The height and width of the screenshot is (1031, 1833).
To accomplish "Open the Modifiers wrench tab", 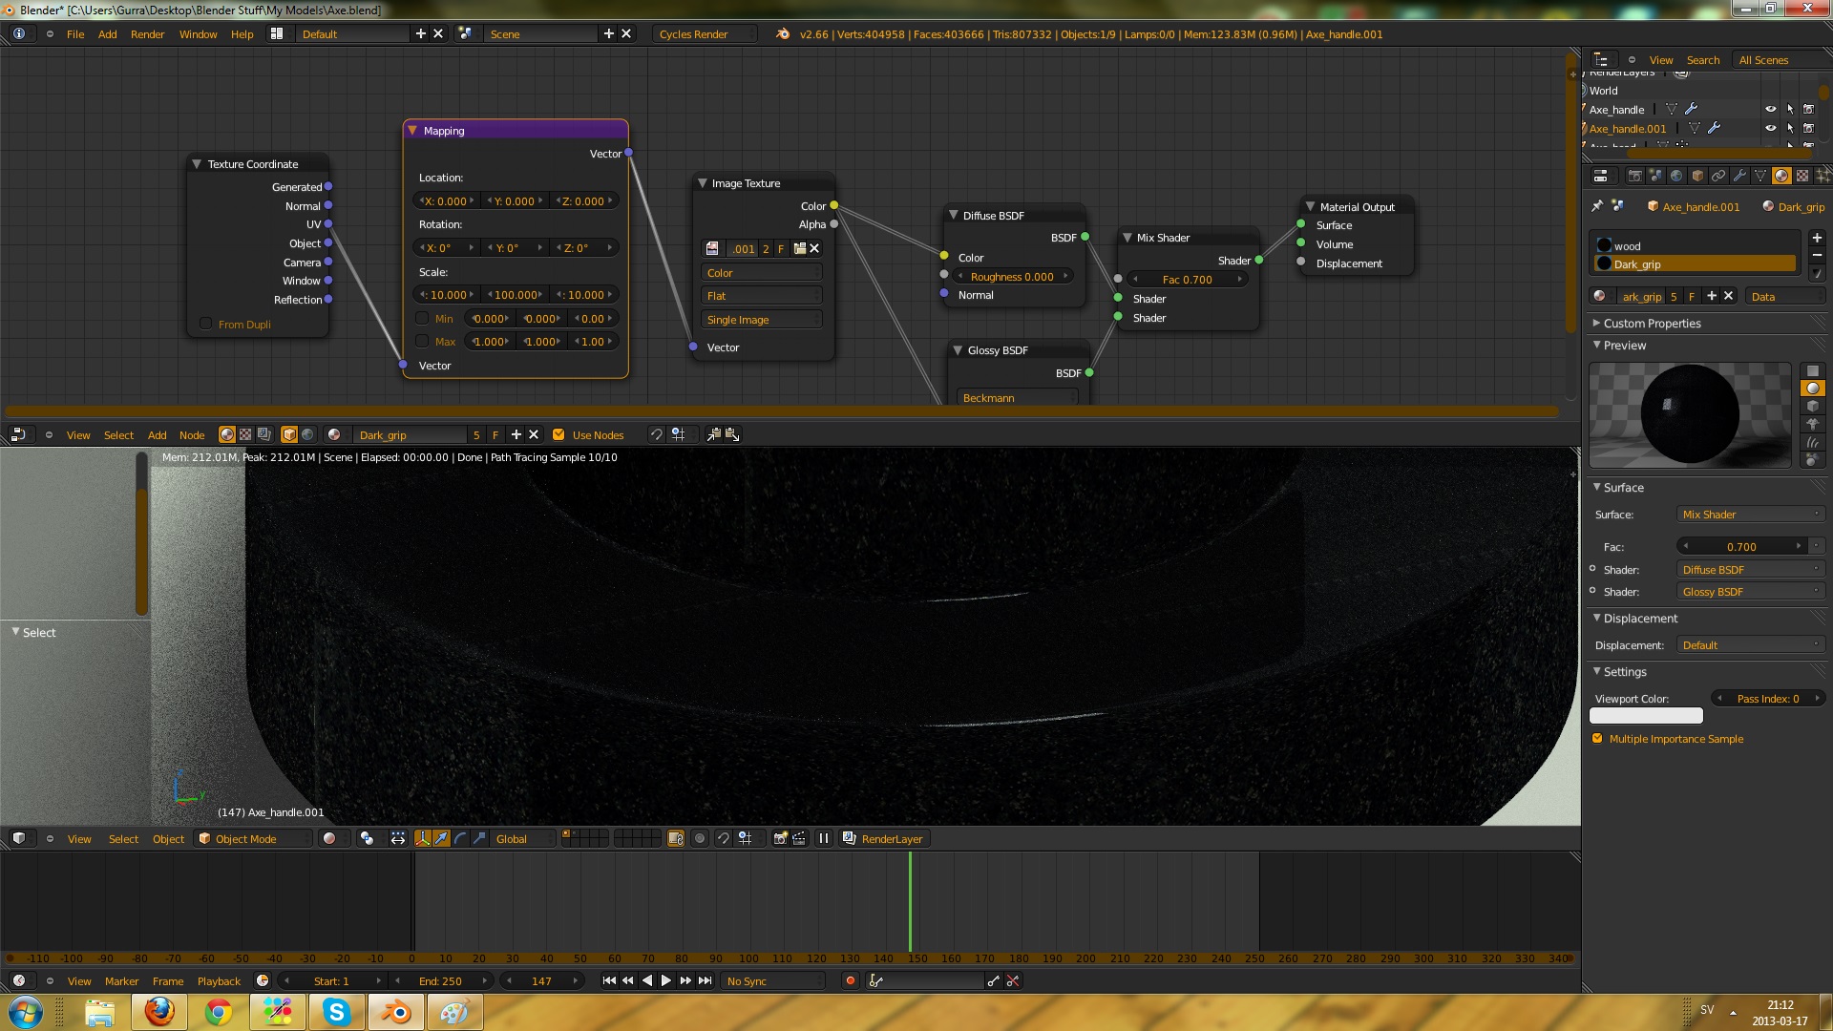I will click(1739, 176).
